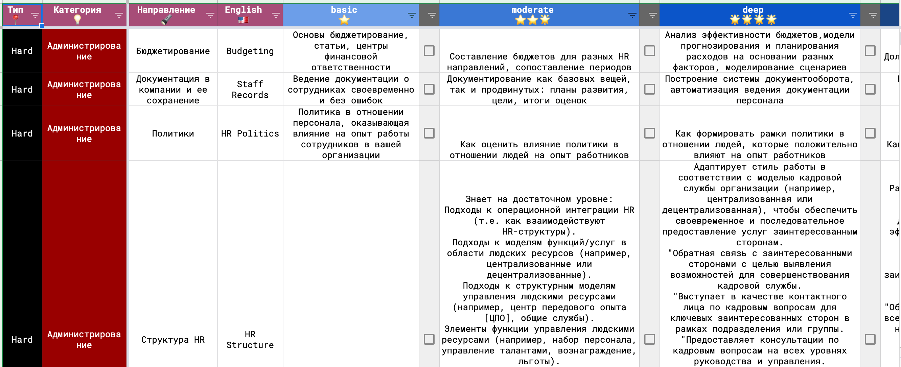
Task: Open filter for English column
Action: pos(276,15)
